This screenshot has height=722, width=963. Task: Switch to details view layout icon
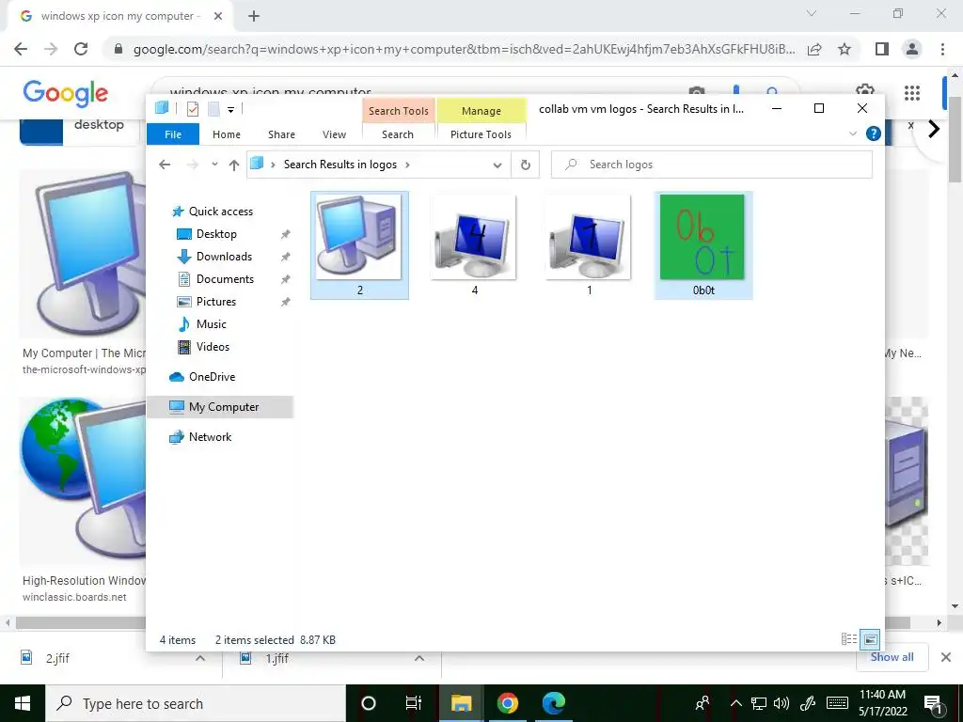point(849,639)
